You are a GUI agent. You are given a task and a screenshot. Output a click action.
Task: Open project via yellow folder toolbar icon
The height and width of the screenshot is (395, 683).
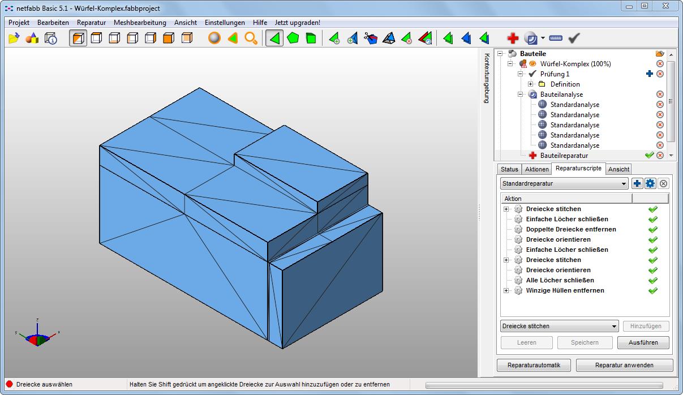14,38
